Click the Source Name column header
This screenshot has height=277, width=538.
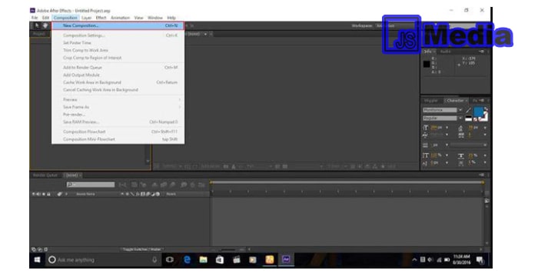85,194
